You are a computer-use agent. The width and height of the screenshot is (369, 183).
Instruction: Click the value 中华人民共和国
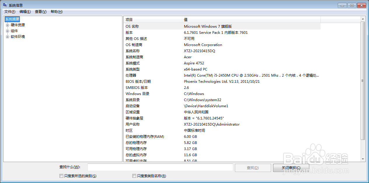click(x=196, y=112)
